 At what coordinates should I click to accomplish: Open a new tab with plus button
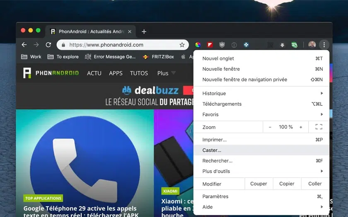click(x=144, y=32)
